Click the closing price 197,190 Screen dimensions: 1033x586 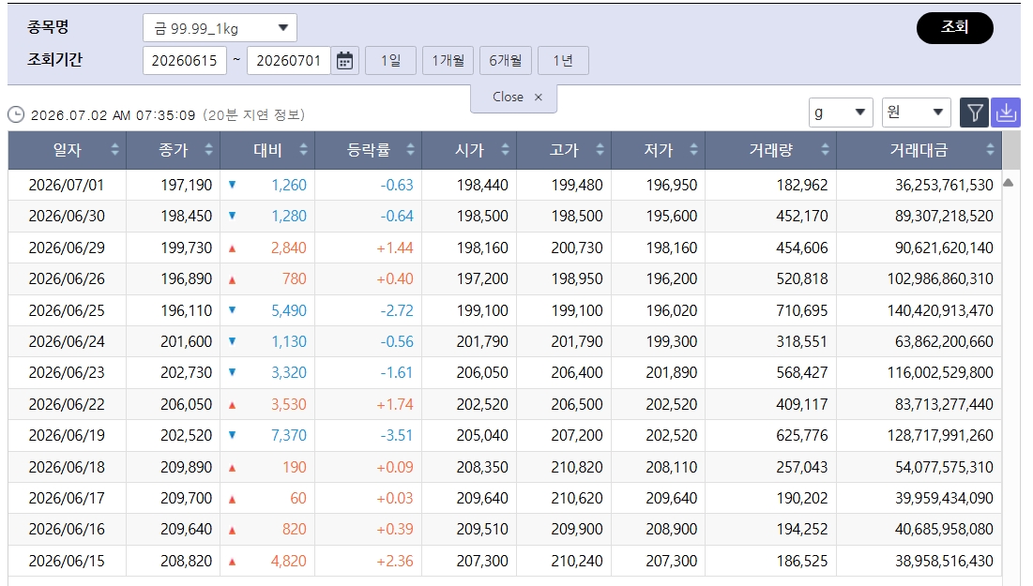tap(187, 185)
